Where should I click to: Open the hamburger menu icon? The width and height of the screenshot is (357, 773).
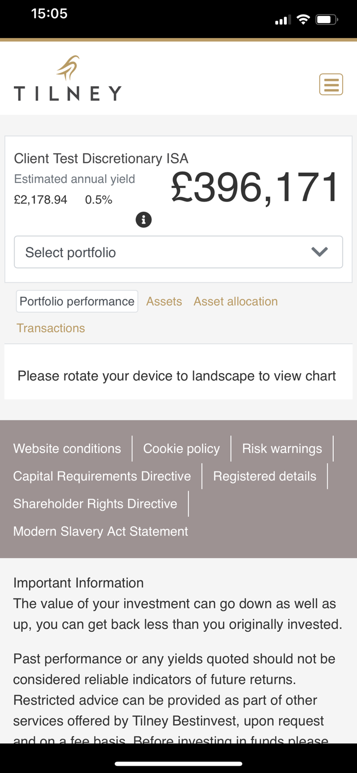click(x=331, y=84)
